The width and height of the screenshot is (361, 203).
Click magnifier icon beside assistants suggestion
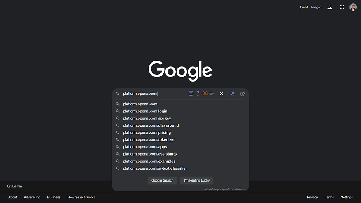click(118, 154)
